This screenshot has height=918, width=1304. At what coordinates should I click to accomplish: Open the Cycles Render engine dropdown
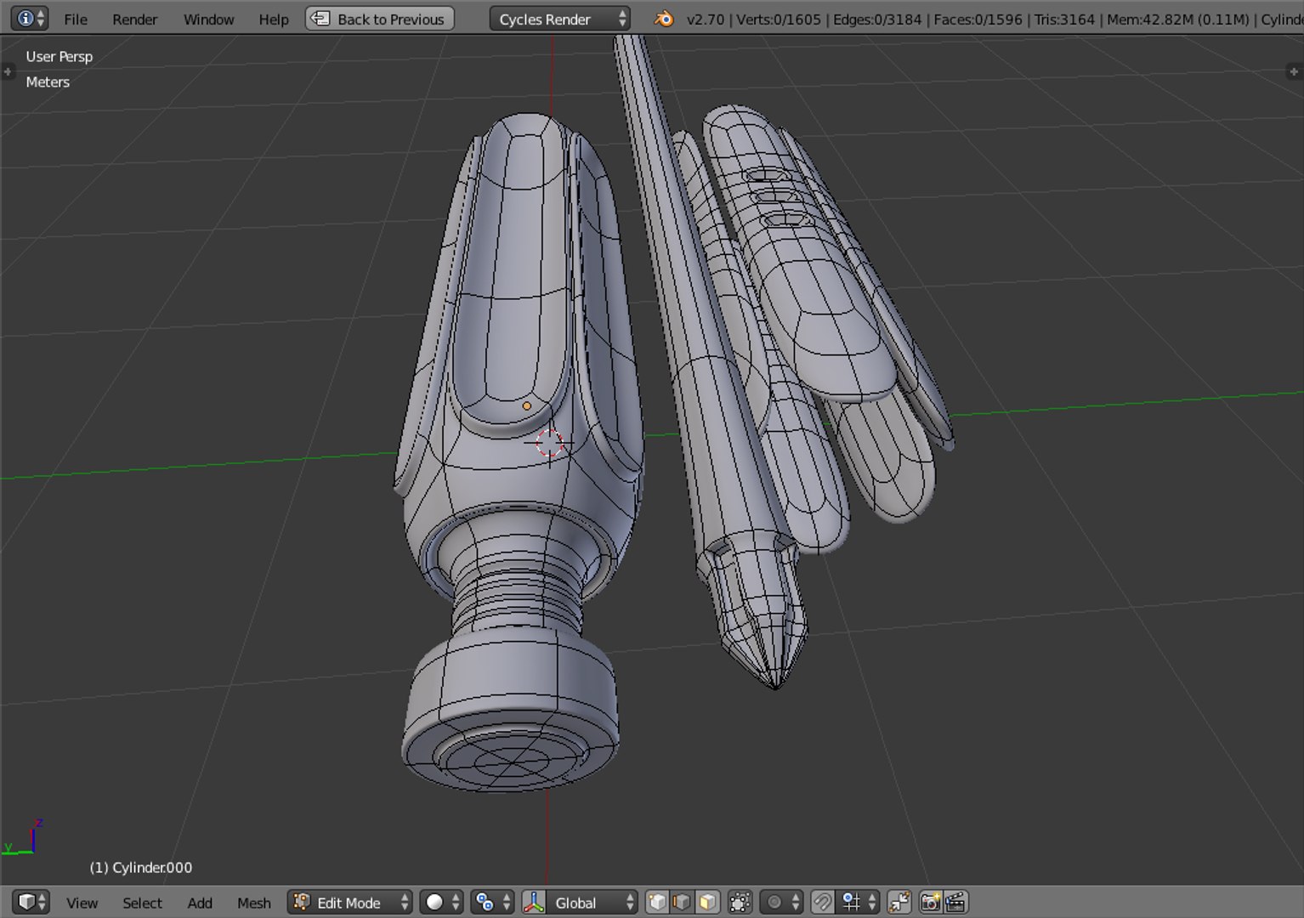pyautogui.click(x=559, y=19)
